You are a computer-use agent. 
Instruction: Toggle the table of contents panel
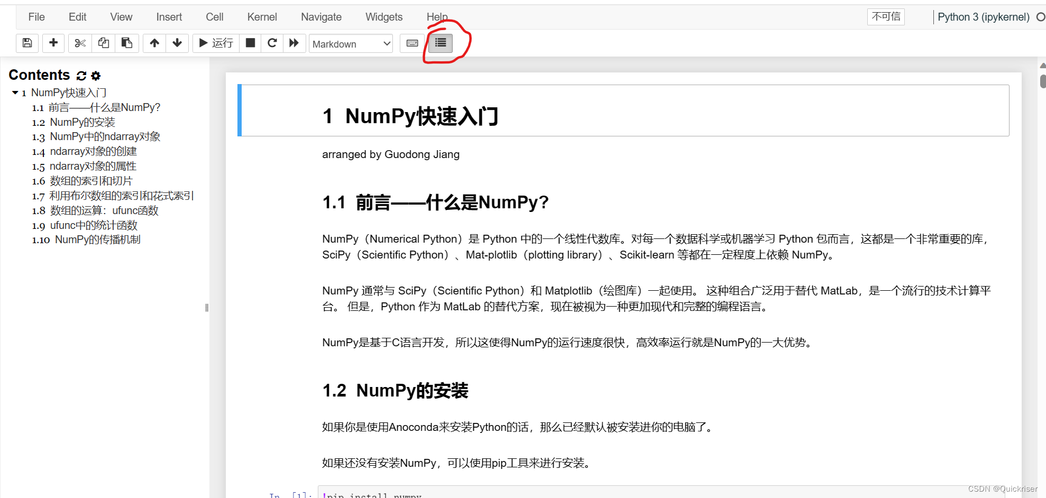[x=441, y=43]
